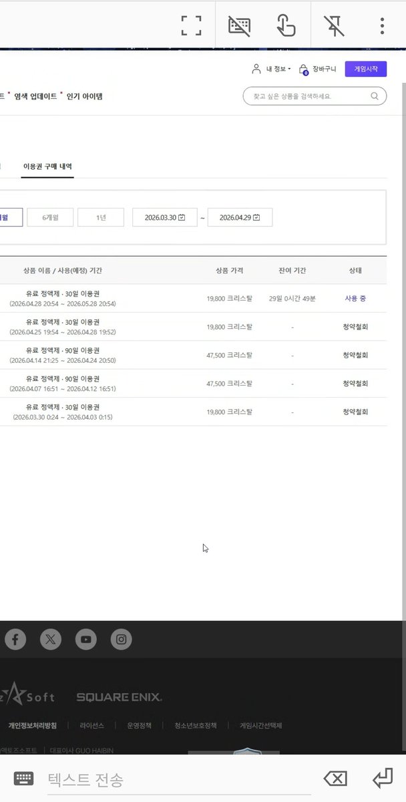
Task: Open the 청소년보호정책 footer link
Action: point(196,725)
